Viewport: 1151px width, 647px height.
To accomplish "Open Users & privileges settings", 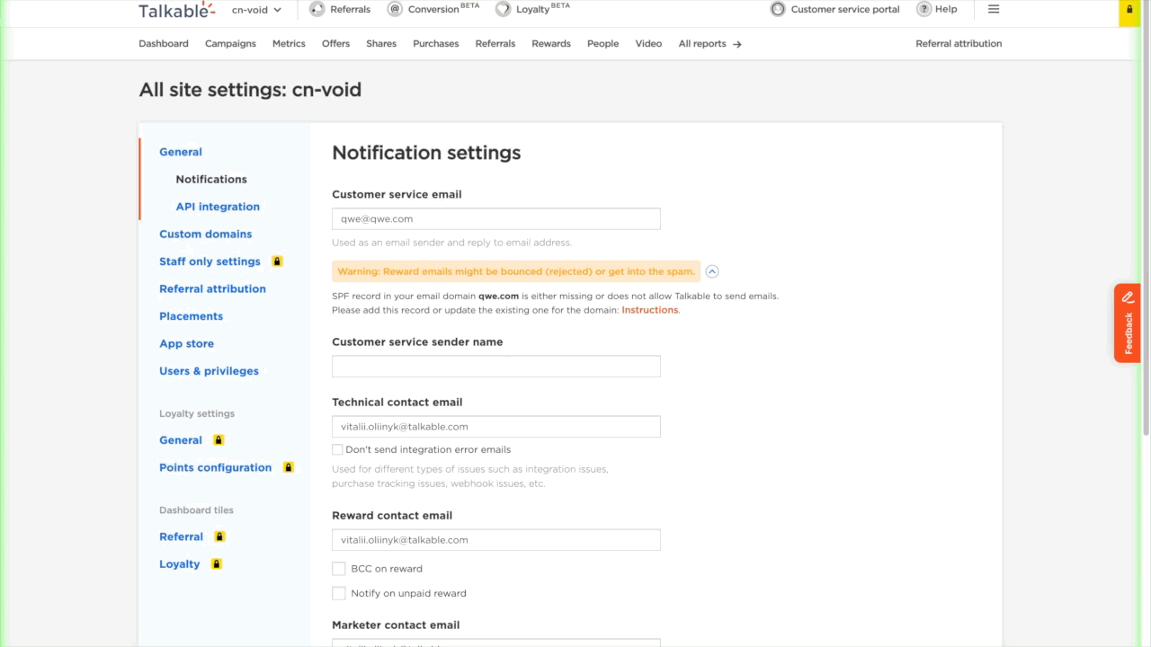I will (209, 371).
